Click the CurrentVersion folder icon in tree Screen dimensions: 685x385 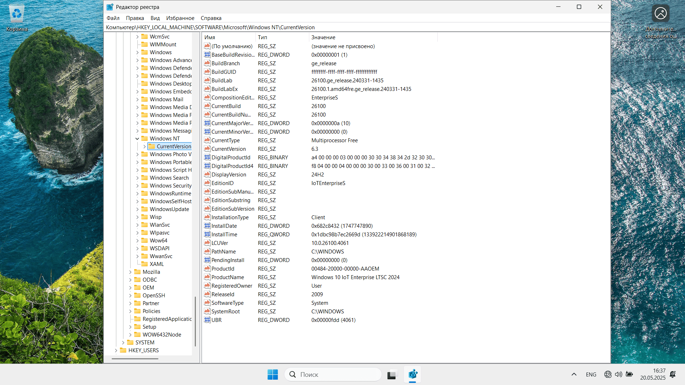(152, 146)
